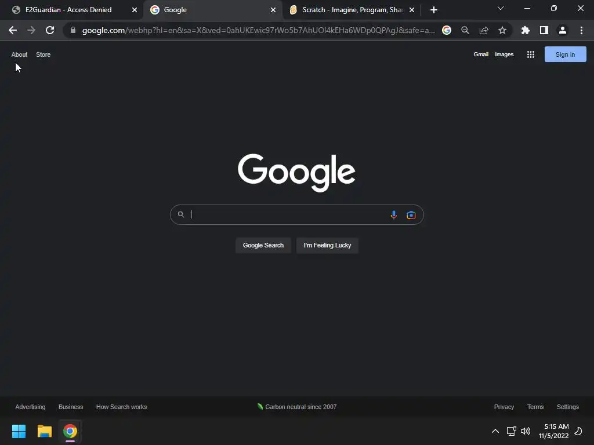The width and height of the screenshot is (594, 445).
Task: Open the About link
Action: pos(19,54)
